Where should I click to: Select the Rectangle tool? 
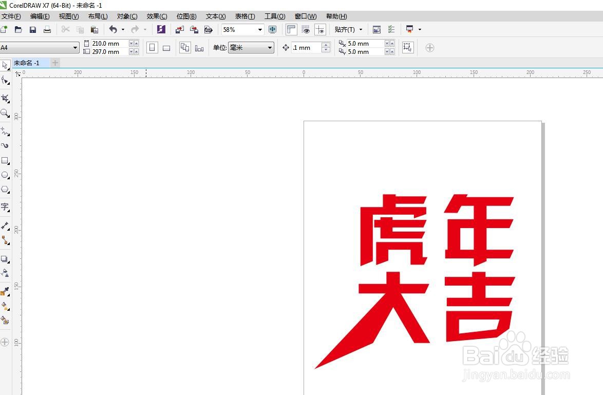(5, 160)
